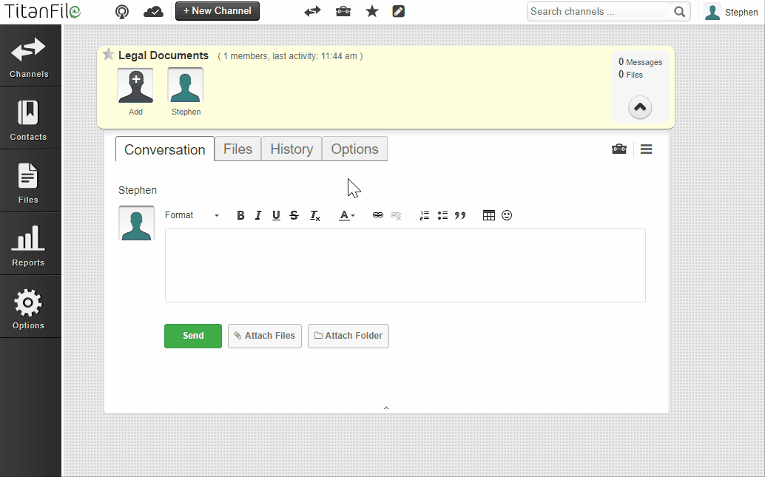
Task: Open the Format paragraph style dropdown
Action: pyautogui.click(x=191, y=215)
